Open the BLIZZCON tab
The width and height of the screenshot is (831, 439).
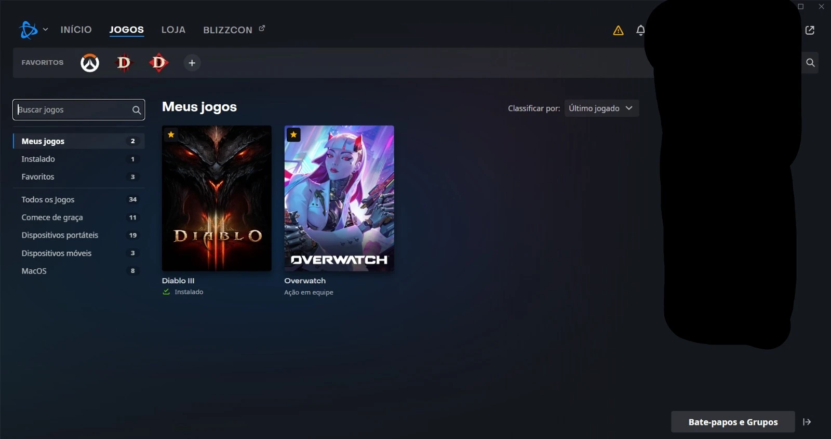point(227,30)
